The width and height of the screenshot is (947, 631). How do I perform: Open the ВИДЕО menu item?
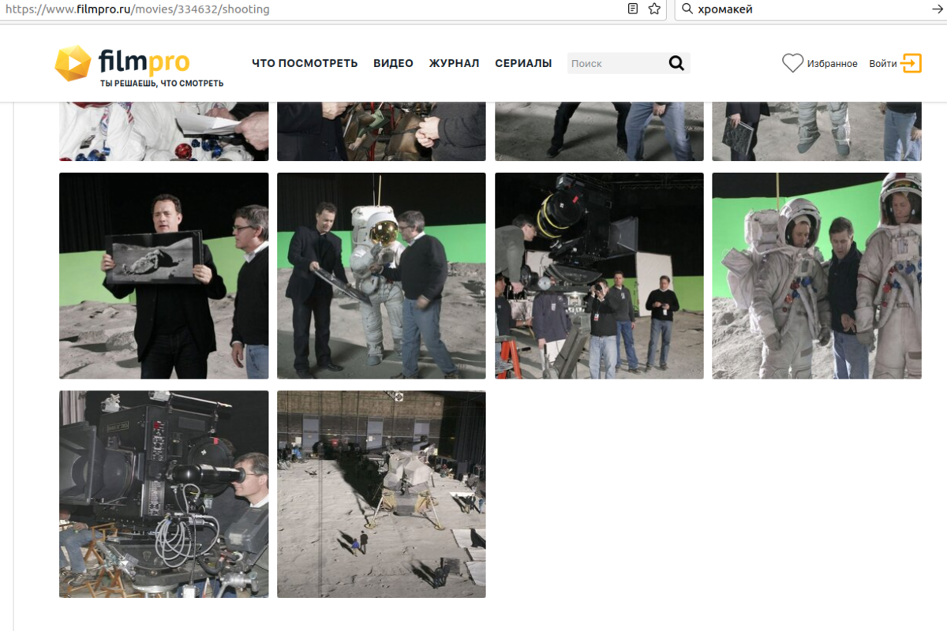[x=393, y=63]
